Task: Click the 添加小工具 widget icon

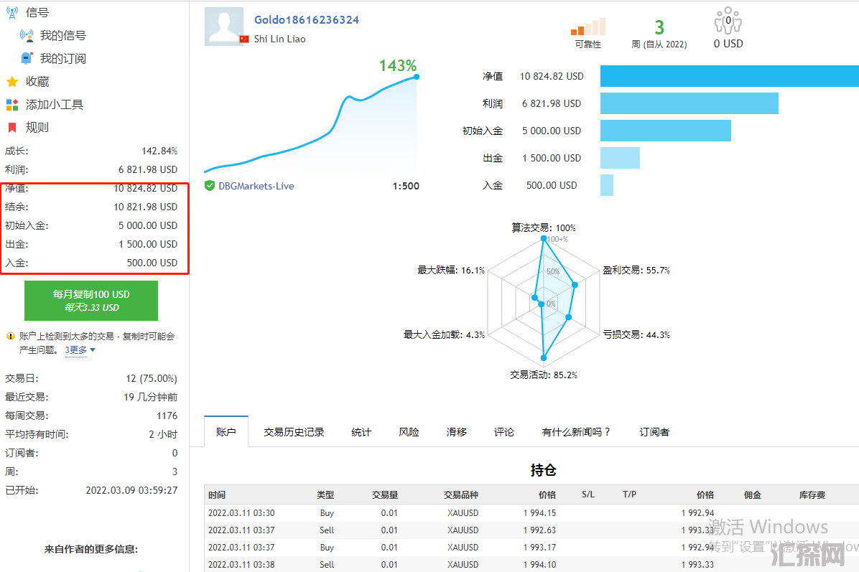Action: pyautogui.click(x=12, y=105)
